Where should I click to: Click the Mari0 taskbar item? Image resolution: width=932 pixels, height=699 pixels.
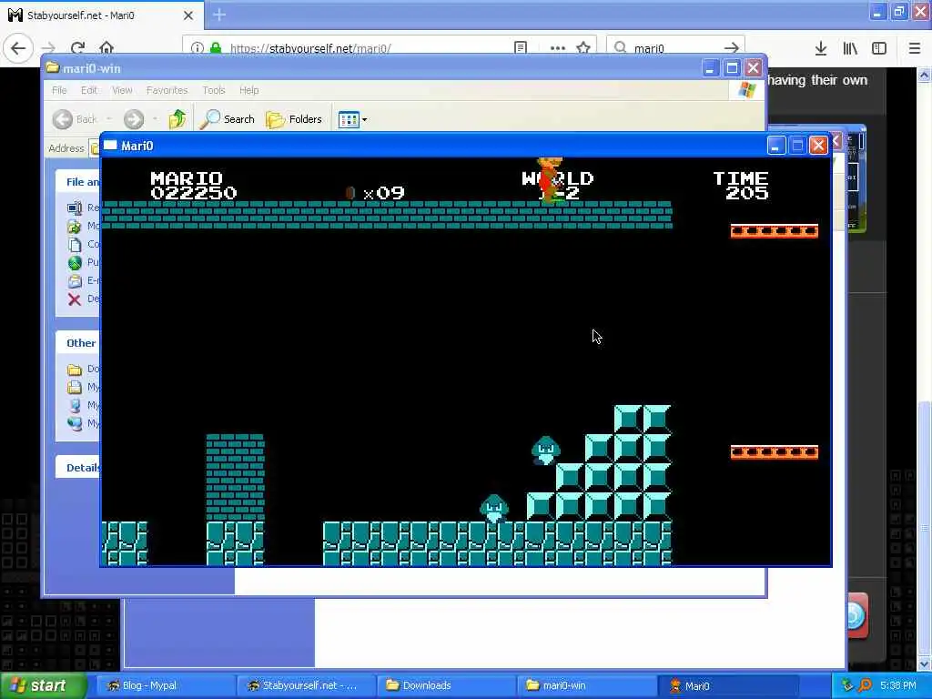point(726,686)
